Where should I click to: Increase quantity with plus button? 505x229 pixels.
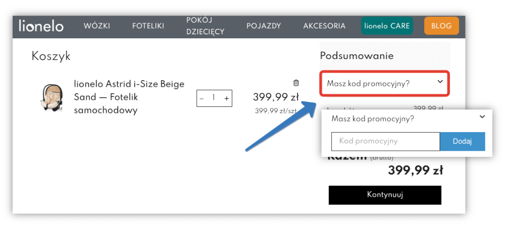[227, 98]
